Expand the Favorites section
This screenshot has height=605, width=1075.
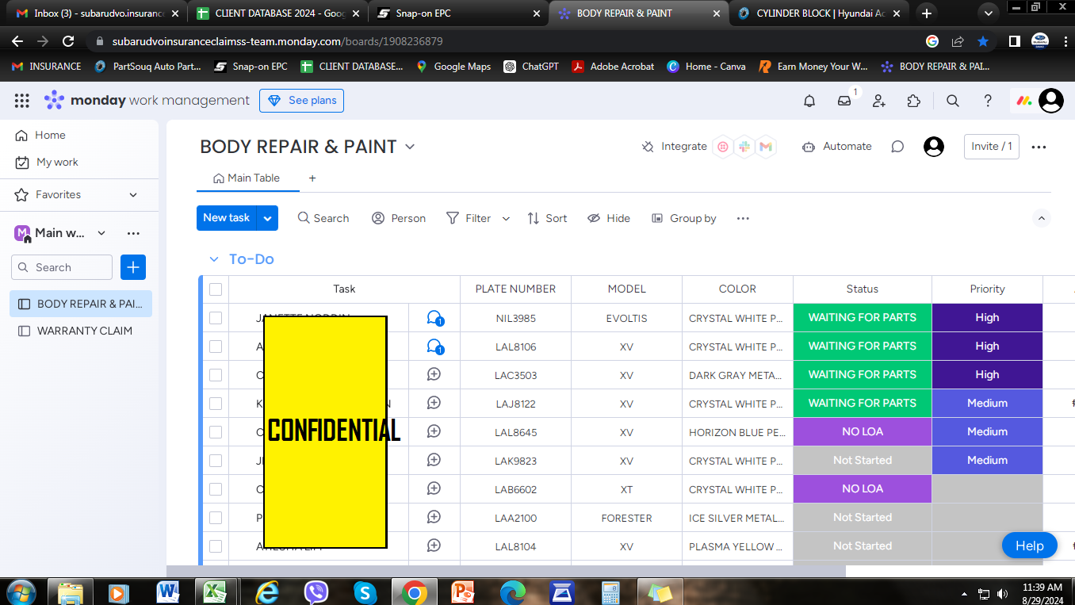click(133, 194)
